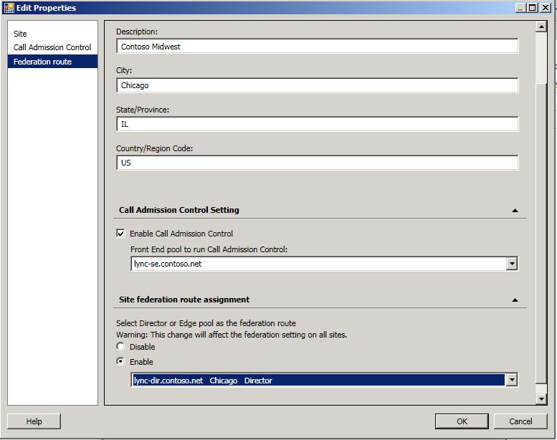This screenshot has height=440, width=557.
Task: Open the Front End pool dropdown lync-se.contoso.net
Action: (512, 264)
